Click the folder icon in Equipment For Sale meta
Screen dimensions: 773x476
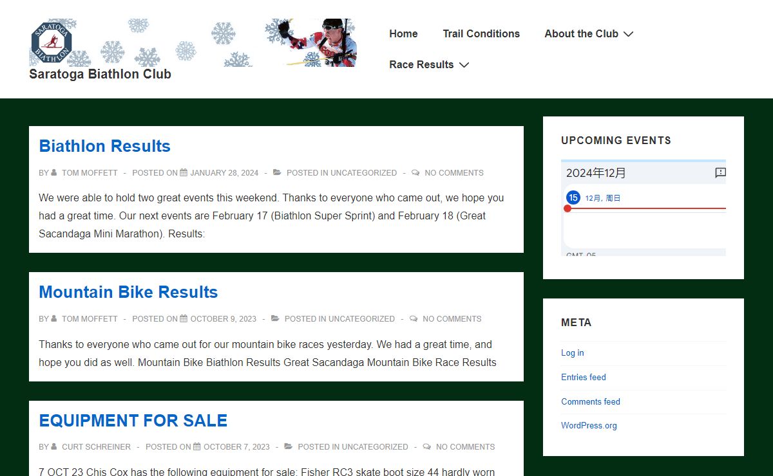tap(289, 446)
